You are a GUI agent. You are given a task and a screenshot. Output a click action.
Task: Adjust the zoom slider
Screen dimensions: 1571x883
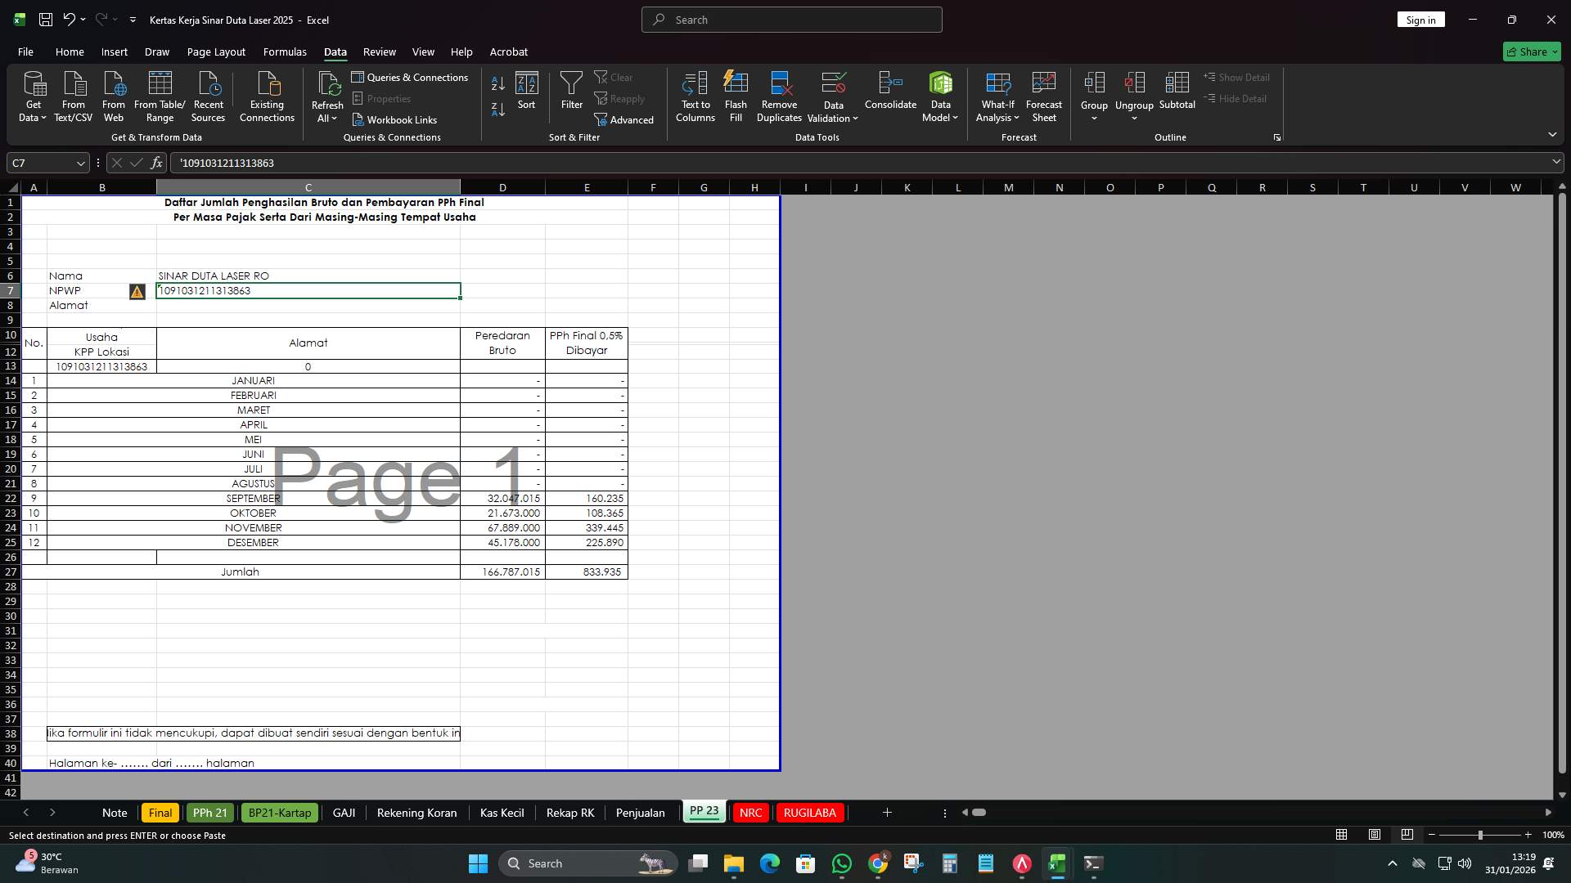pos(1479,835)
